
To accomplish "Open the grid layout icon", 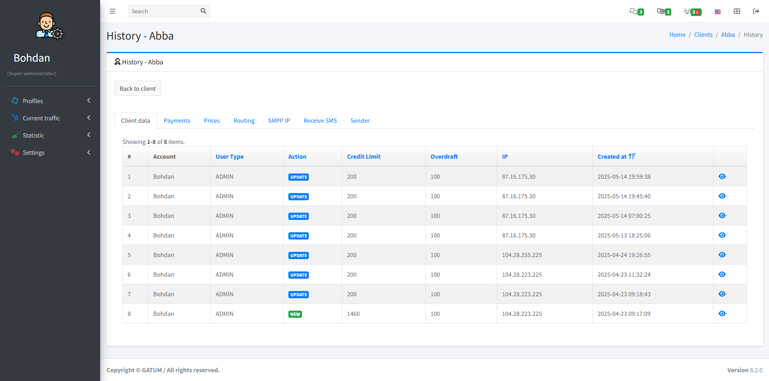I will (x=737, y=11).
